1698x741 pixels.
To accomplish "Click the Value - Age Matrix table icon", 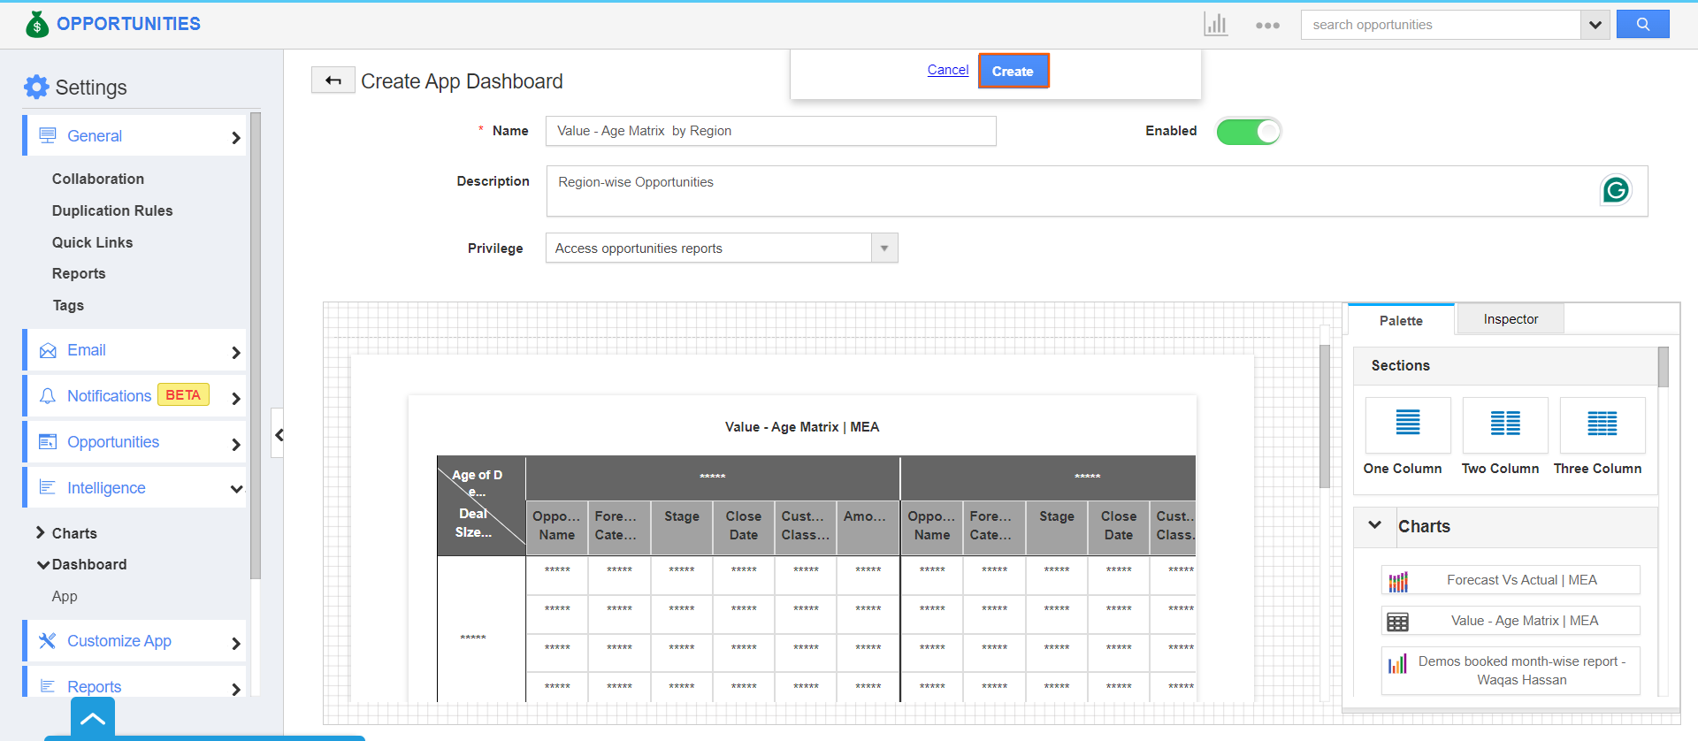I will 1398,622.
